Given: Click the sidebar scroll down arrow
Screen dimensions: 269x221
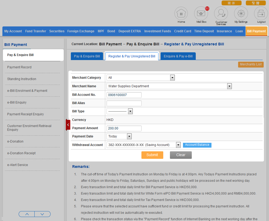Looking at the screenshot, I should coord(42,214).
